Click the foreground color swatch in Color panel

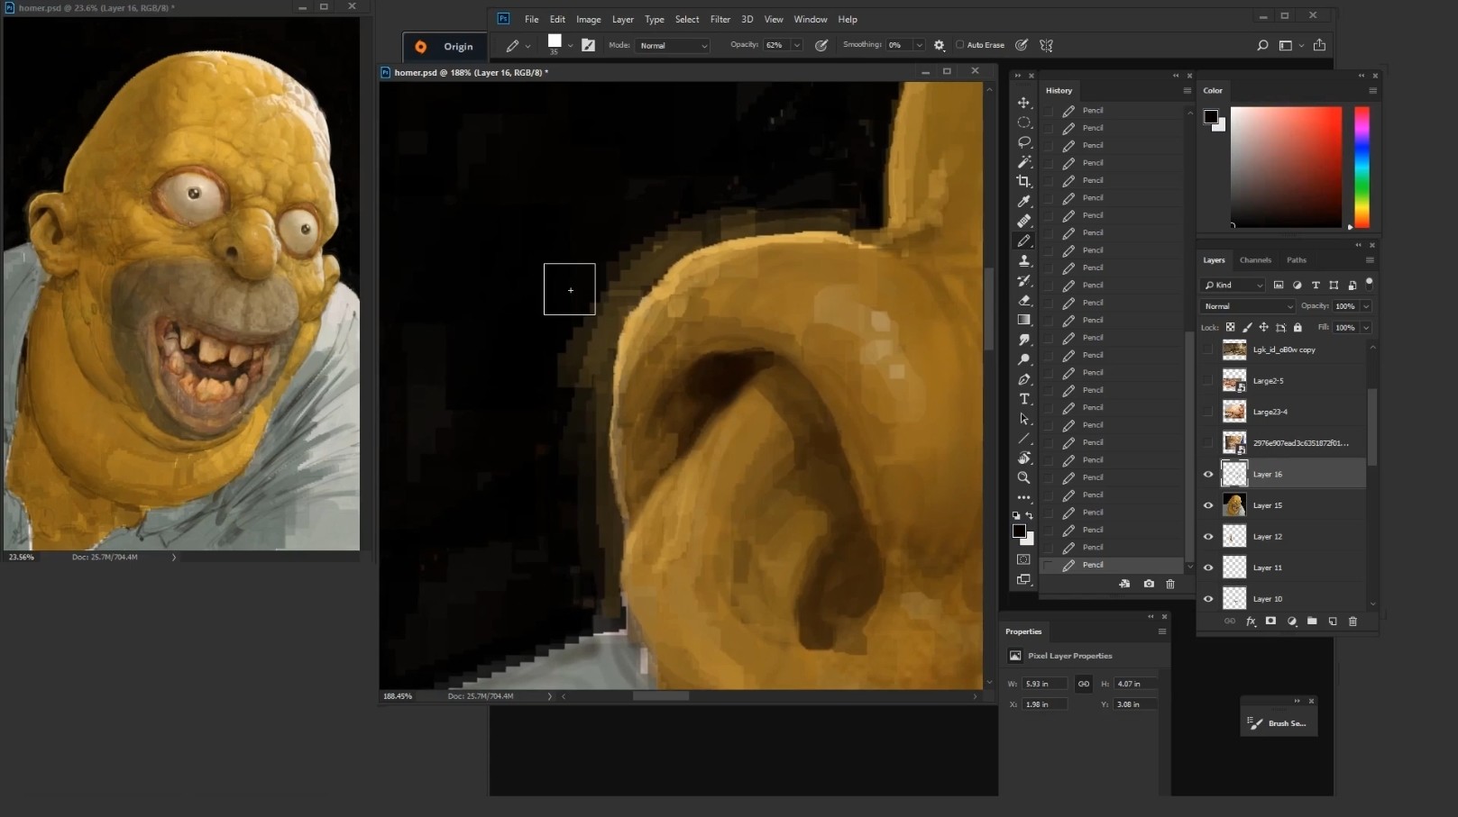pos(1211,117)
